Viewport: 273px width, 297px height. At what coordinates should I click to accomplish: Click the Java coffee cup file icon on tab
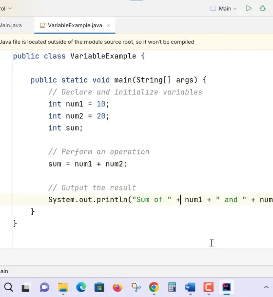click(43, 25)
